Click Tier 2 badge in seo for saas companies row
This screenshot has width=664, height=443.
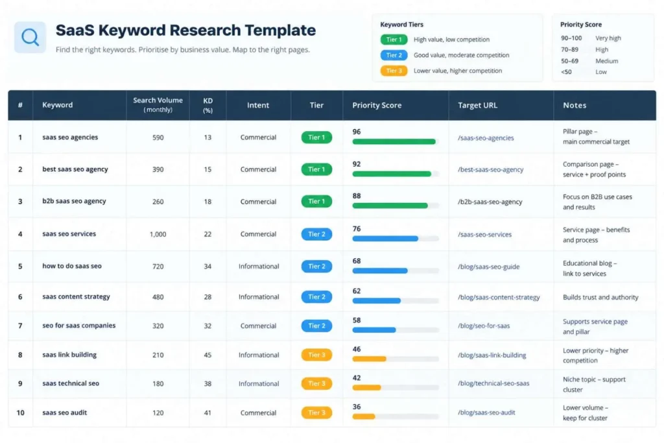316,326
